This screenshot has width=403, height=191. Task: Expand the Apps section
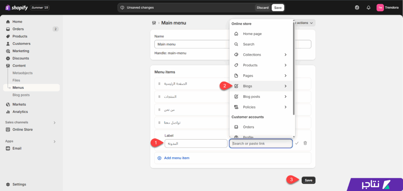54,141
